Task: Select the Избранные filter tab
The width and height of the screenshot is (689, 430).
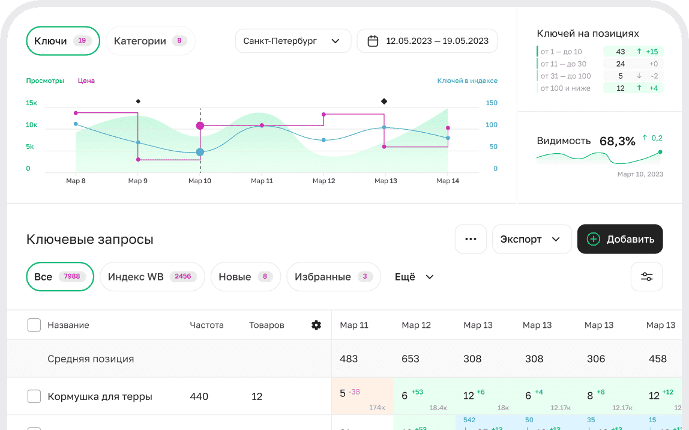Action: (333, 277)
